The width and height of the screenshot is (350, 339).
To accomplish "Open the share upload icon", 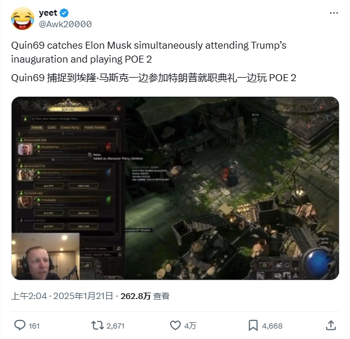I will point(331,326).
